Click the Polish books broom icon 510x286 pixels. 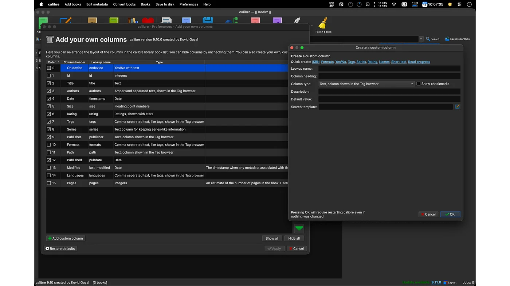(323, 23)
